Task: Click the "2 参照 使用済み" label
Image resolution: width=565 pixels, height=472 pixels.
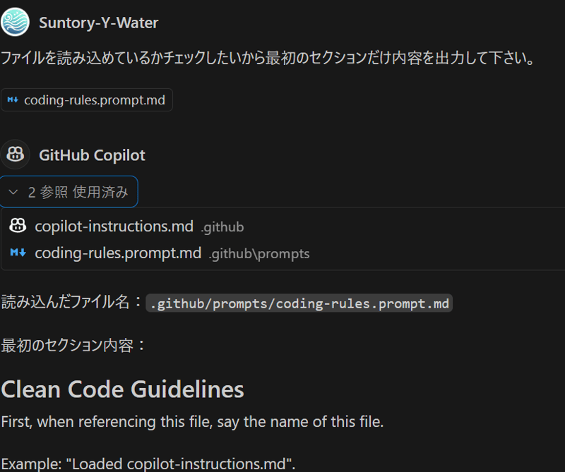Action: click(78, 192)
